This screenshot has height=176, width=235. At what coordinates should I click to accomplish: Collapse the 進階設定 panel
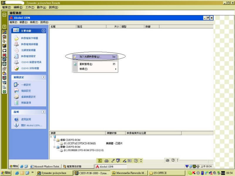(43, 77)
